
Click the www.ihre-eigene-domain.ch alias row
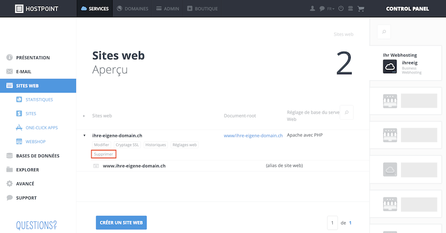tap(223, 166)
